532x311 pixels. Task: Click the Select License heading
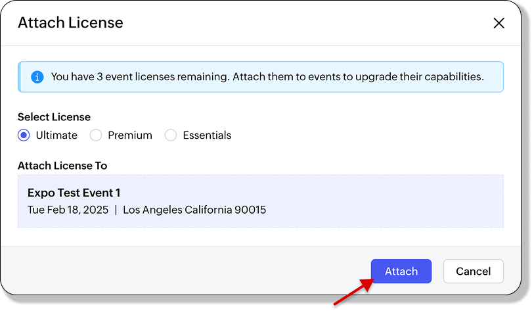click(54, 116)
